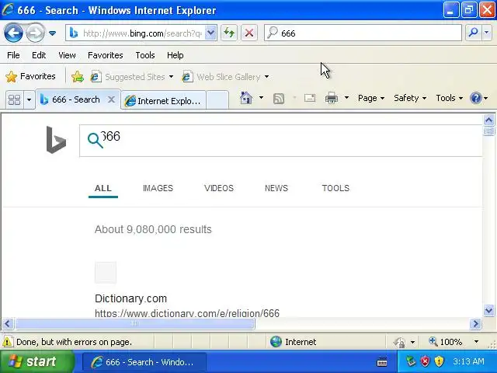Image resolution: width=497 pixels, height=373 pixels.
Task: Click the Refresh page icon
Action: coord(229,33)
